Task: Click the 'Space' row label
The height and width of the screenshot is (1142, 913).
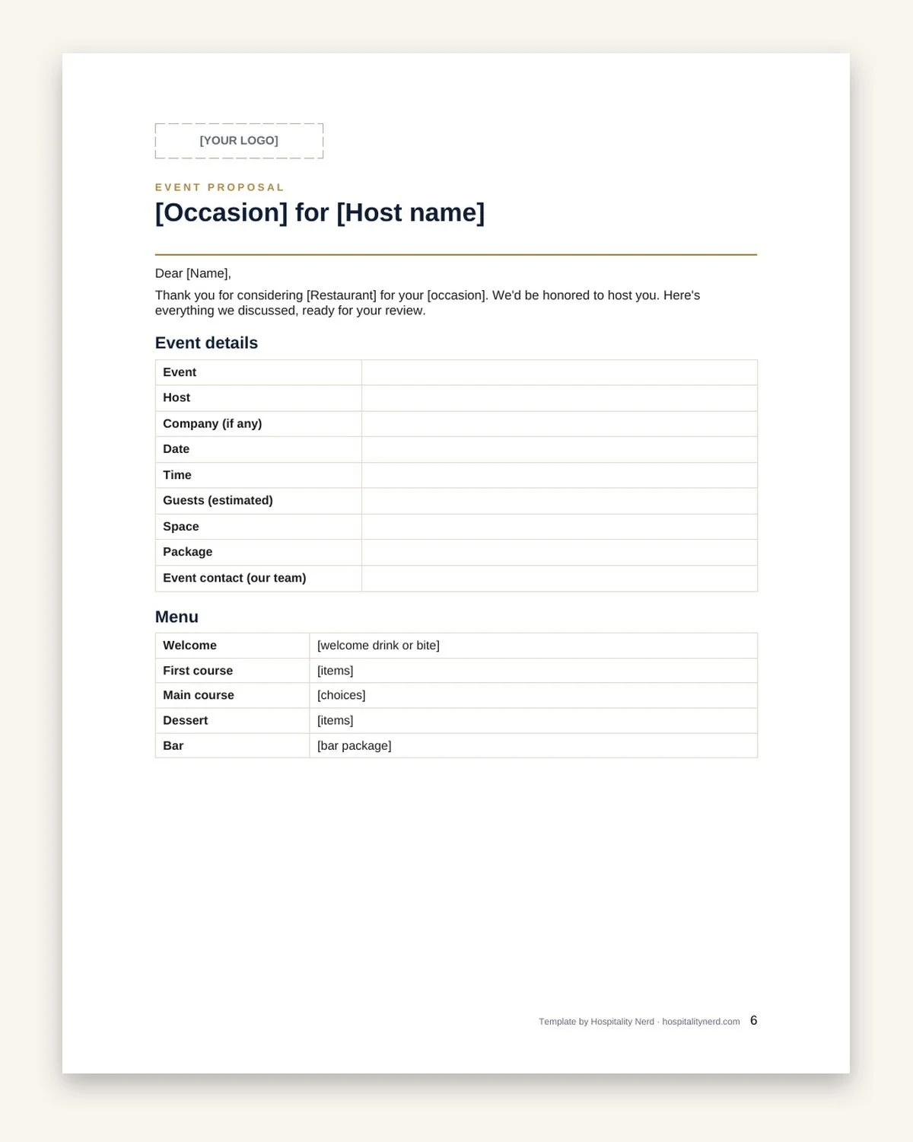Action: click(x=181, y=527)
